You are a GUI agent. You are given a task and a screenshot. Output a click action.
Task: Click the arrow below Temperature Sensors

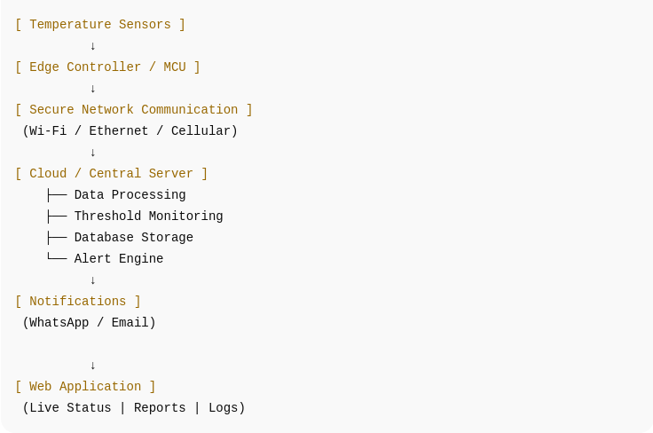tap(92, 46)
